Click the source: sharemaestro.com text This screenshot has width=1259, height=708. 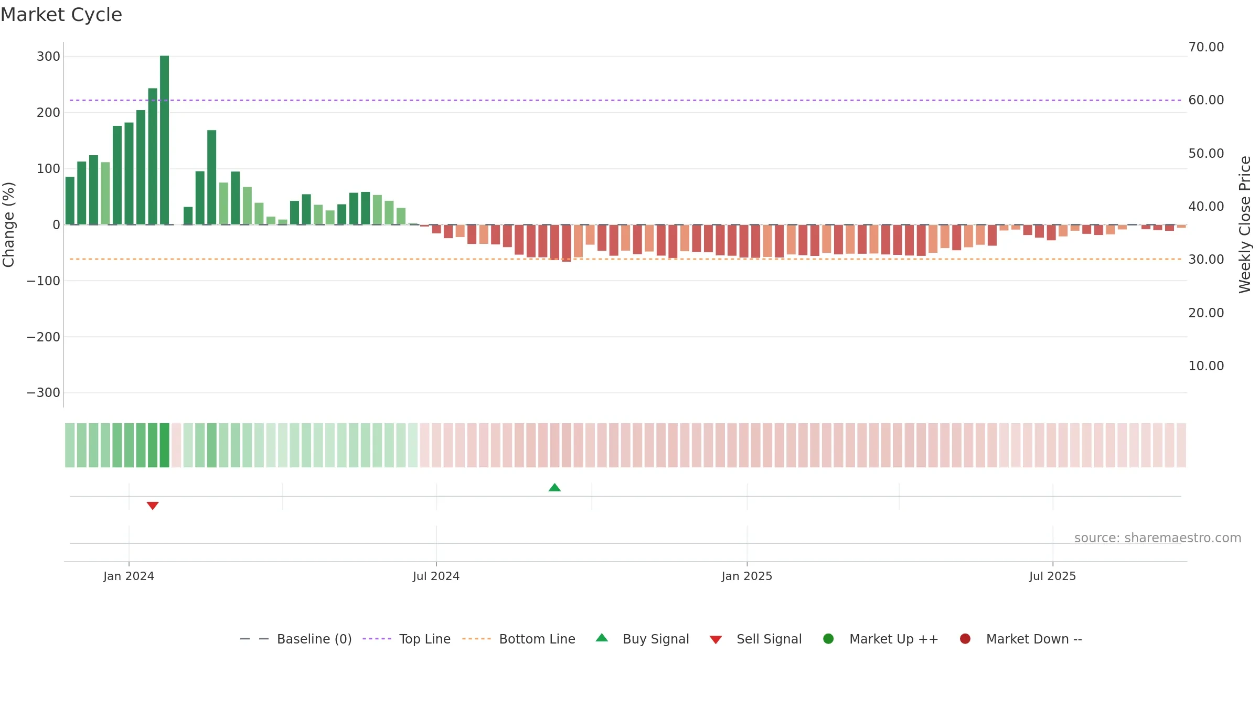coord(1158,538)
